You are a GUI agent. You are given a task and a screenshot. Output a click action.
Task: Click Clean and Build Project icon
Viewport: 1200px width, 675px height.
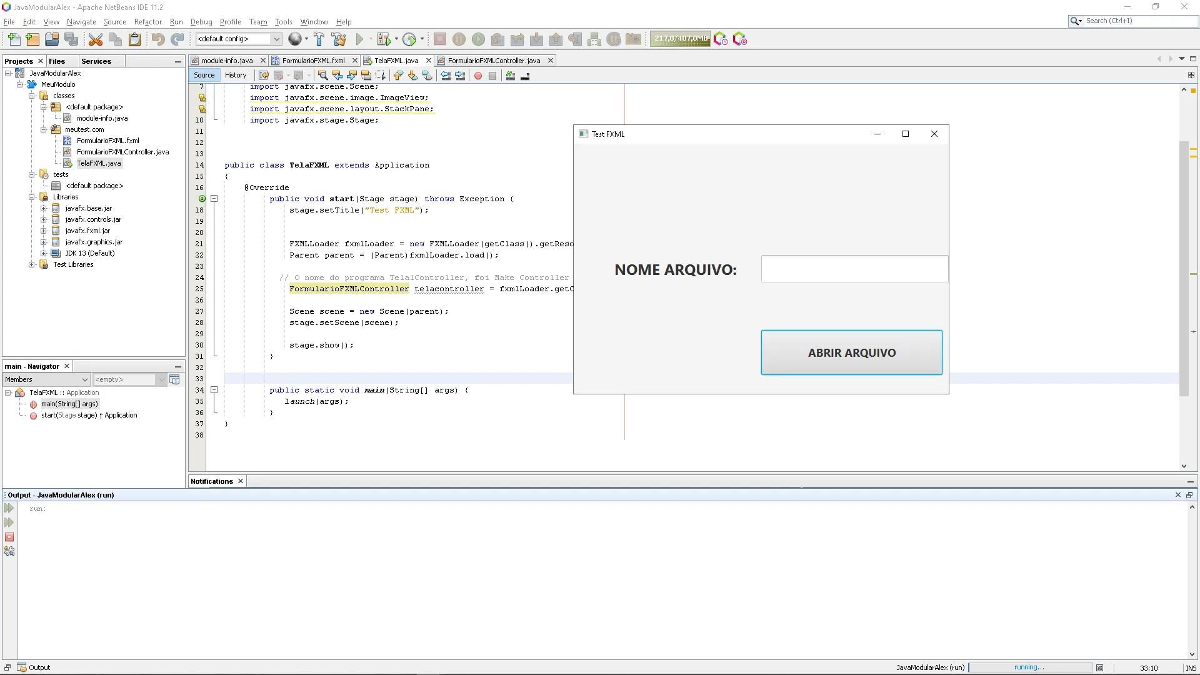pos(339,39)
